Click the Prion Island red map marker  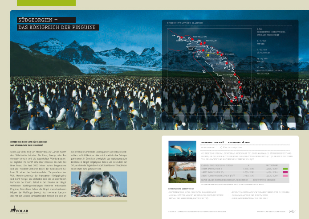203,43
